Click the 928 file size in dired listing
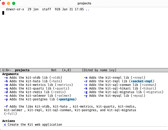 [57, 9]
